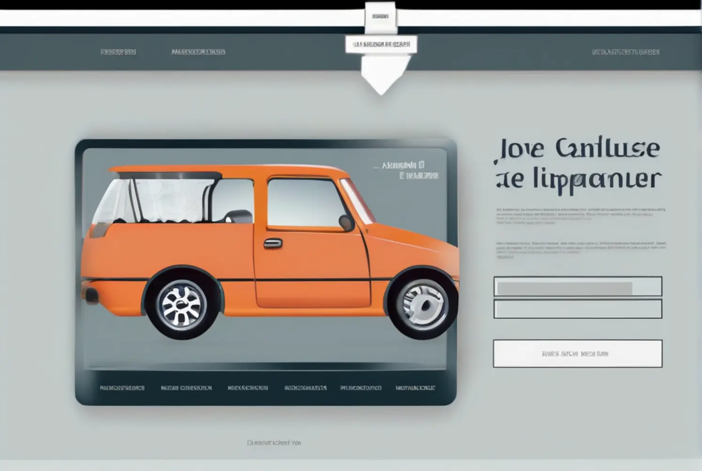The width and height of the screenshot is (702, 471).
Task: Click the car's front door window
Action: click(x=303, y=203)
